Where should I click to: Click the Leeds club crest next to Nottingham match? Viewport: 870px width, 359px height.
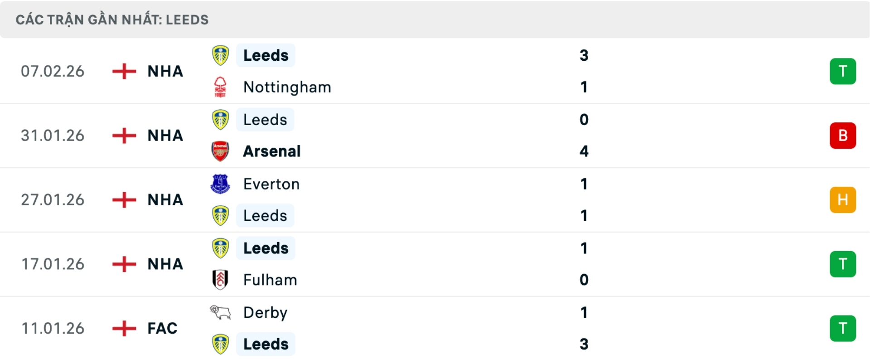220,55
